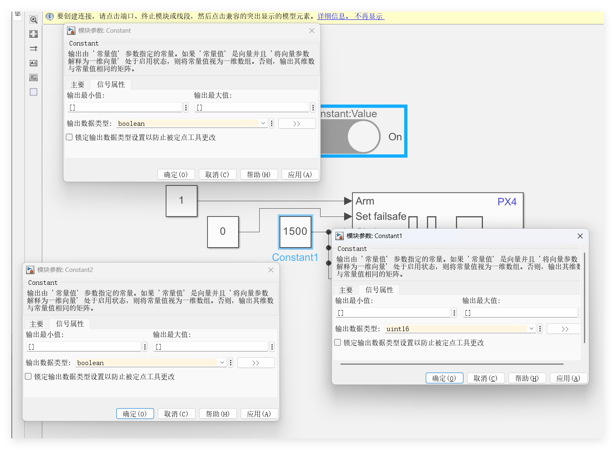Select the text annotation icon in the left palette
The image size is (615, 450).
click(x=34, y=63)
